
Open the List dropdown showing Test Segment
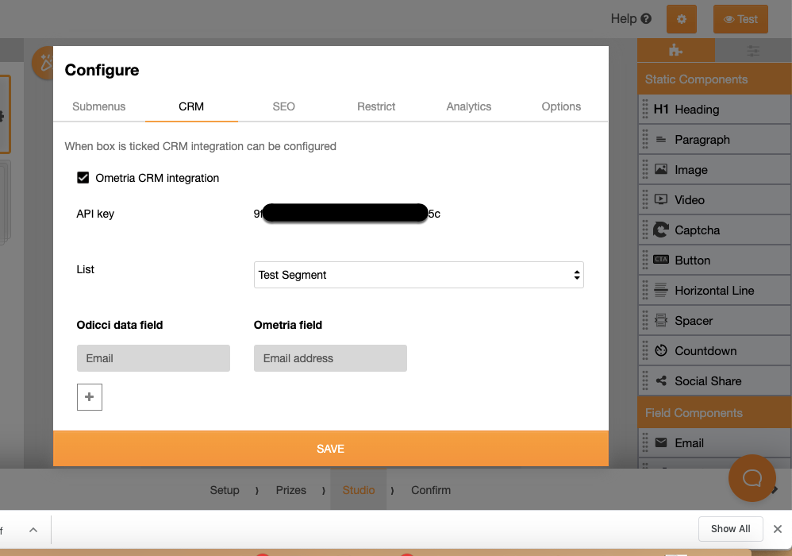tap(418, 275)
